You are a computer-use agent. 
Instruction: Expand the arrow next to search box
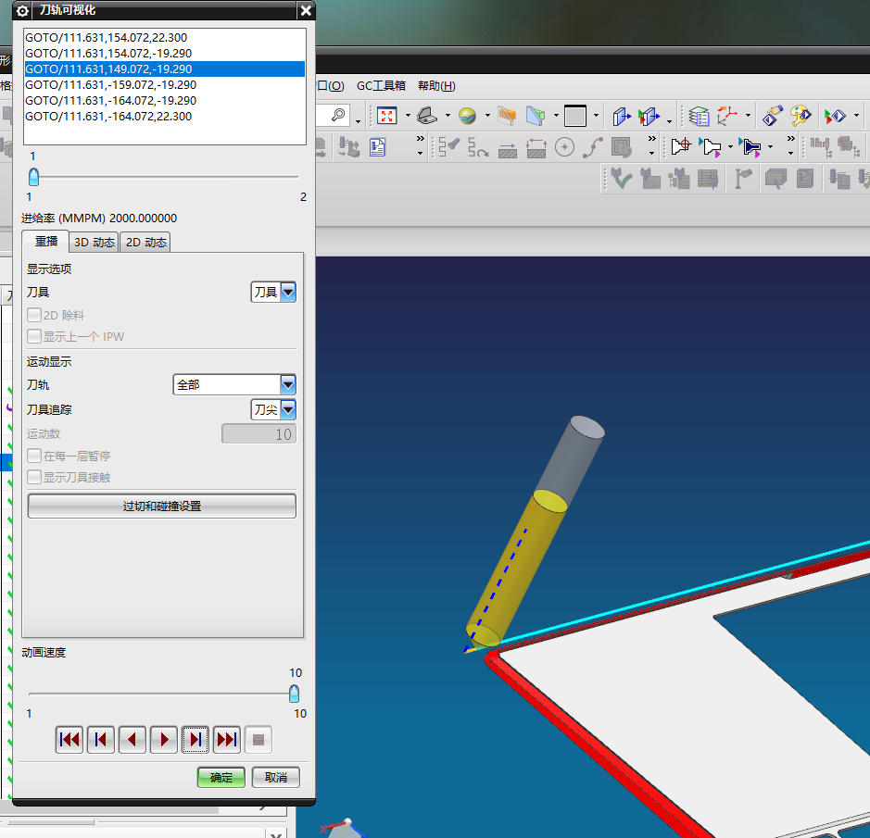[358, 119]
